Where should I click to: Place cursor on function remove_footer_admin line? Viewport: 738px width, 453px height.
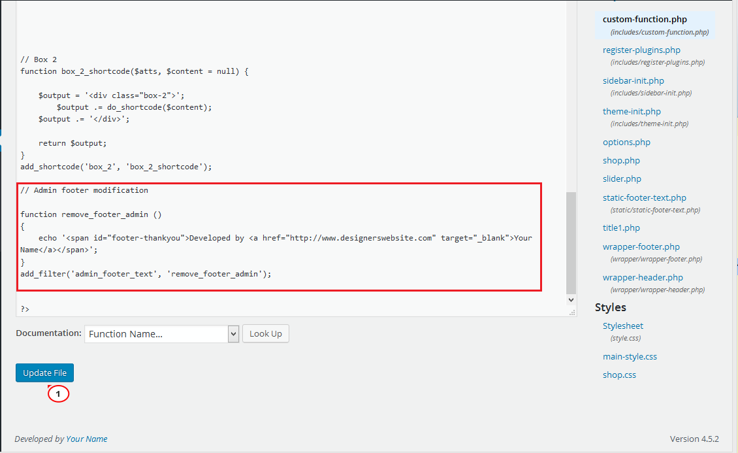(91, 214)
